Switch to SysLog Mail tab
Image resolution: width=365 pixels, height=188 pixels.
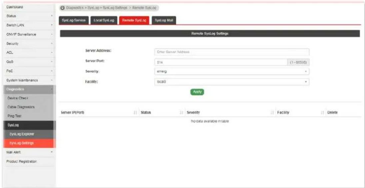tap(164, 20)
